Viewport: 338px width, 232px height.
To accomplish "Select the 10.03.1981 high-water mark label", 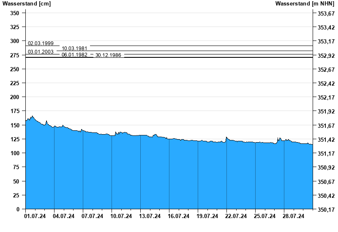I will click(x=74, y=49).
